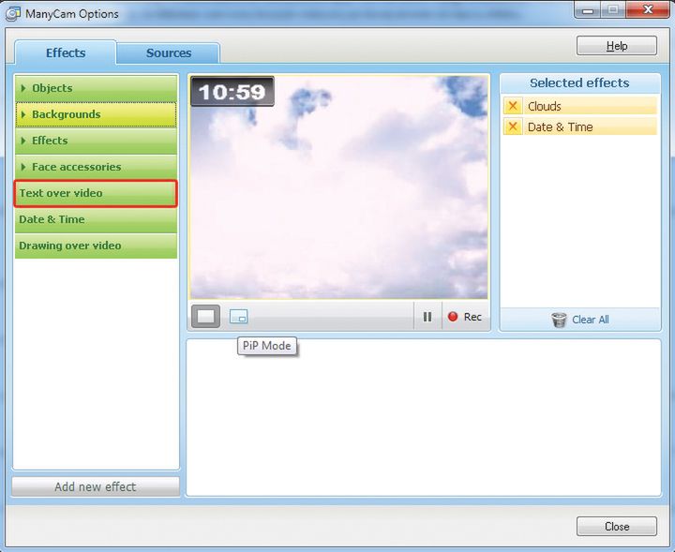Screen dimensions: 675x552
Task: Switch to the Effects tab
Action: click(x=66, y=52)
